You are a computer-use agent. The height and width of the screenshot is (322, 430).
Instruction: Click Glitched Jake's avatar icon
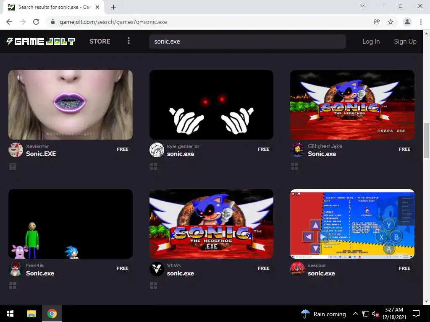pos(298,150)
